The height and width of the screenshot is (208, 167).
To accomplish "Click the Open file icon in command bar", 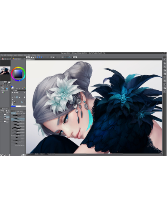I will pos(33,57).
